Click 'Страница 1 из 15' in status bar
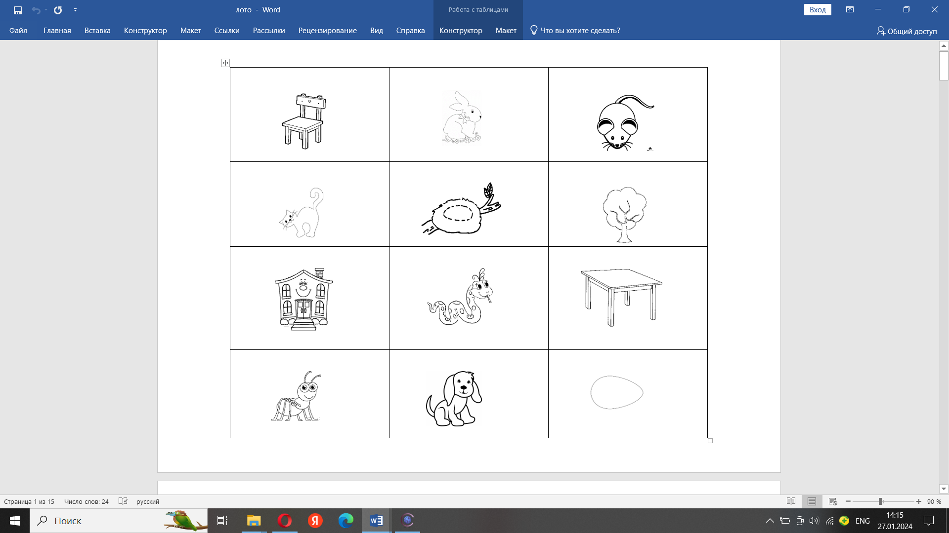The width and height of the screenshot is (949, 533). pyautogui.click(x=29, y=501)
